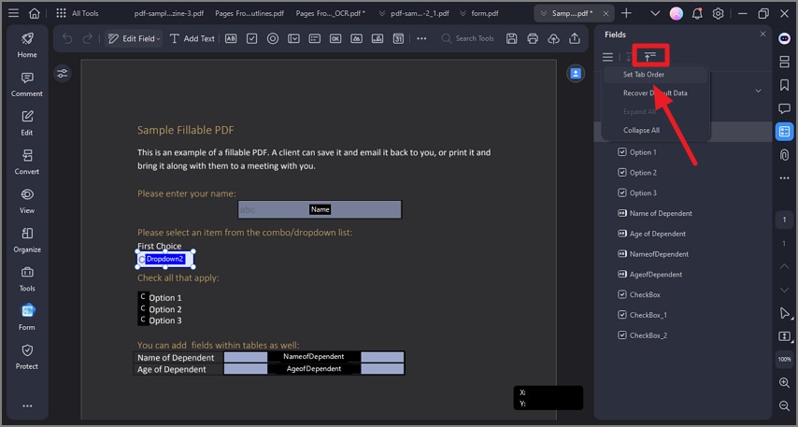Open the attachments paperclip icon
This screenshot has height=427, width=798.
click(784, 155)
